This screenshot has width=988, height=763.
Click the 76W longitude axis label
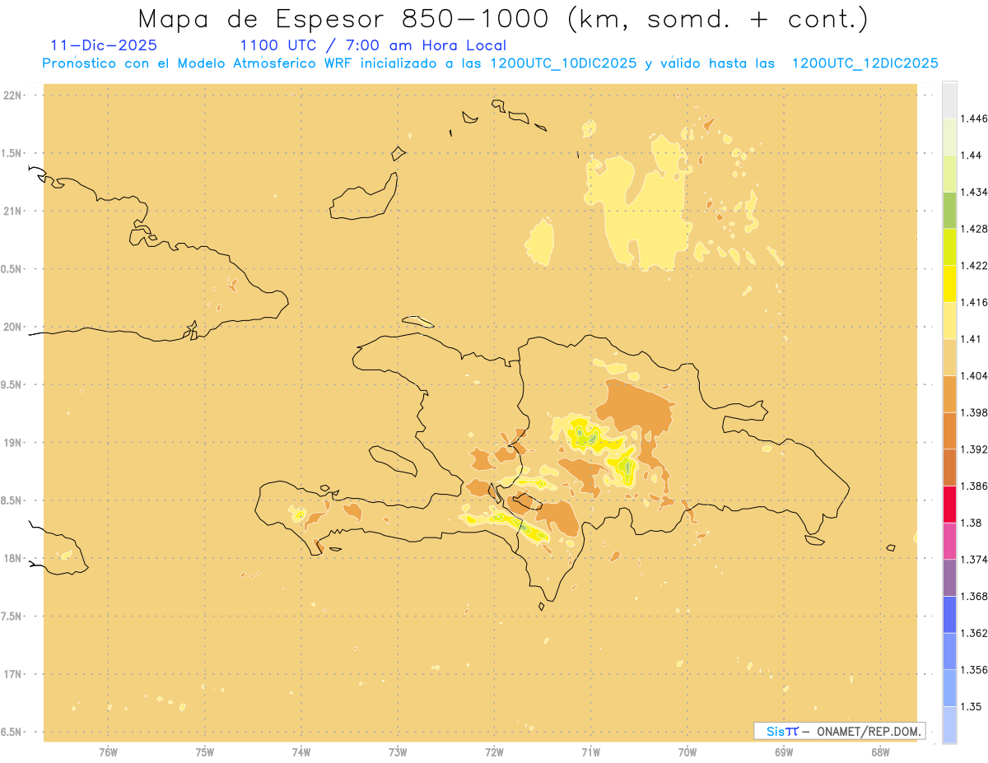108,752
